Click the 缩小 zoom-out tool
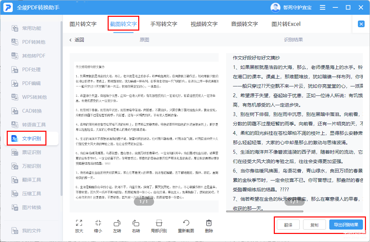The height and width of the screenshot is (242, 370). pos(98,226)
